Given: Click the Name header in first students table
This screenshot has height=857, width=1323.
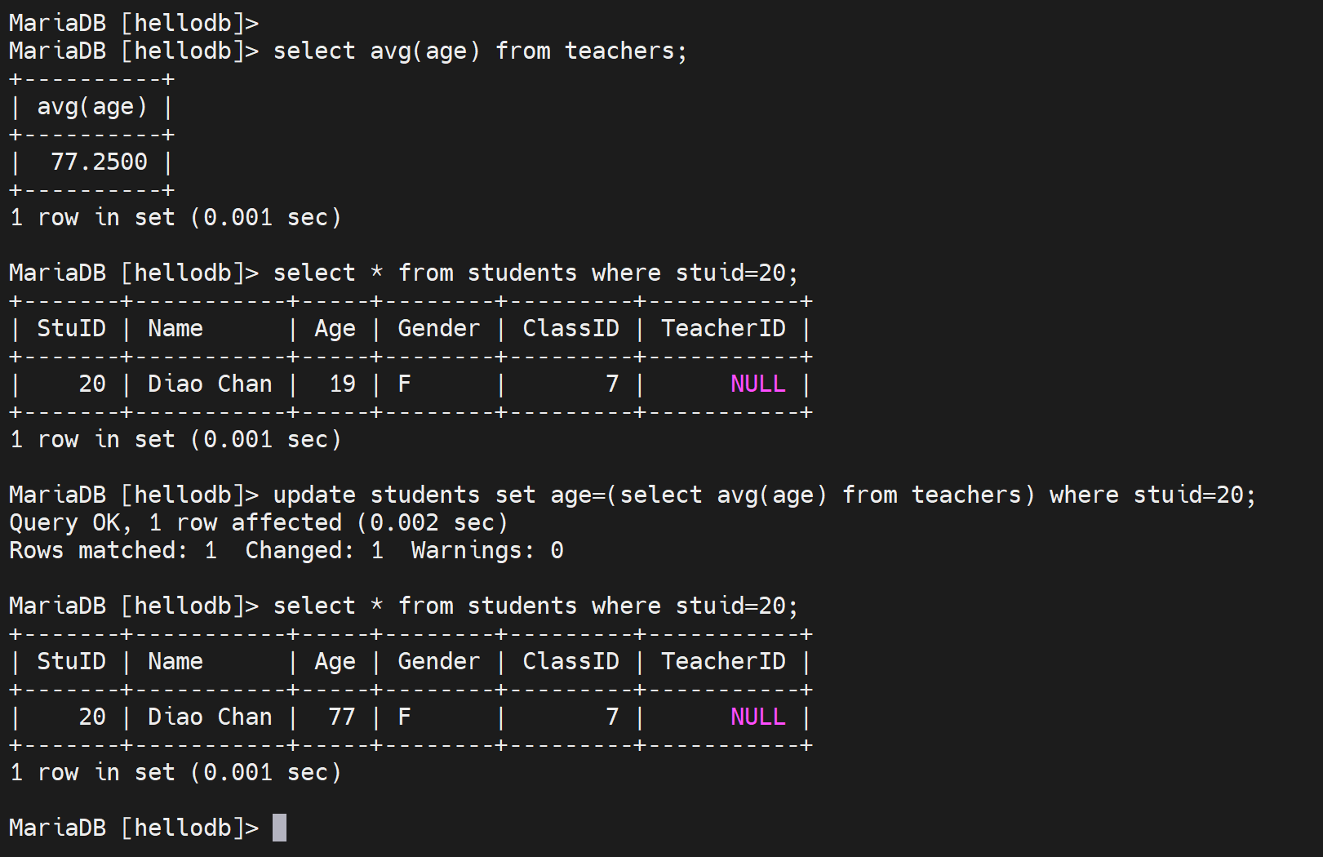Looking at the screenshot, I should pyautogui.click(x=175, y=328).
